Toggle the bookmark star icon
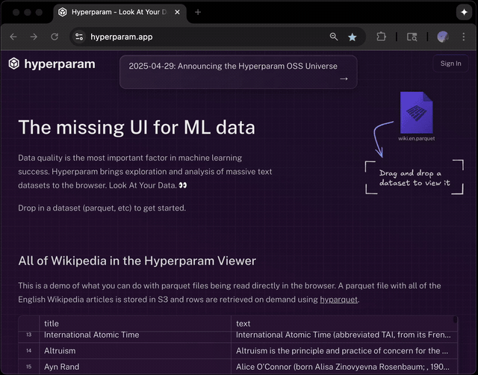Image resolution: width=478 pixels, height=375 pixels. tap(353, 37)
